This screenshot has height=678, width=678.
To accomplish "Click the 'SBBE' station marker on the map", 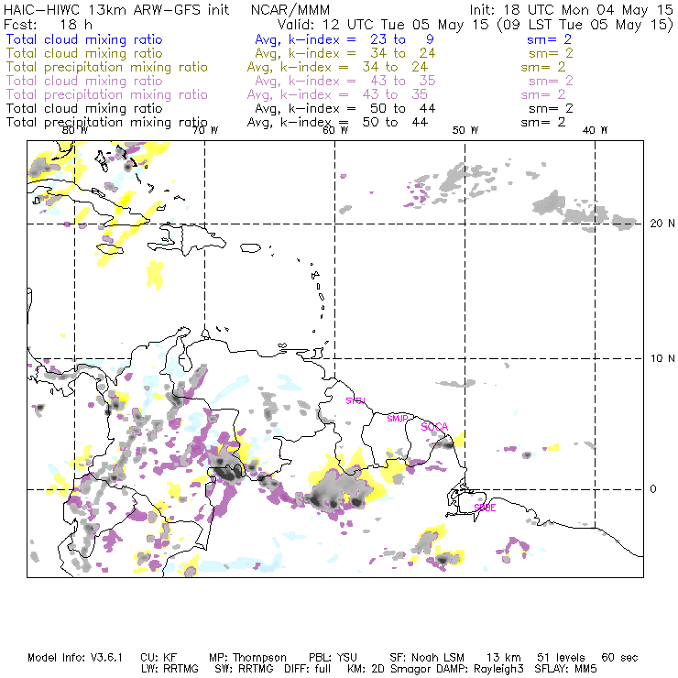I will click(485, 508).
